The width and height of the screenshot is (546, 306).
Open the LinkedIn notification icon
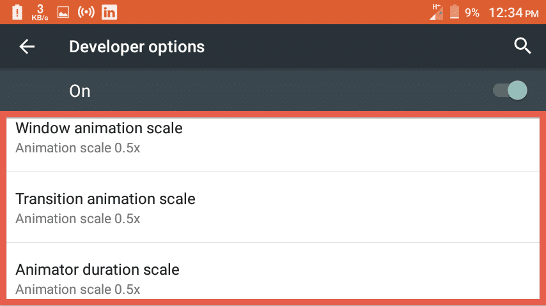[109, 13]
